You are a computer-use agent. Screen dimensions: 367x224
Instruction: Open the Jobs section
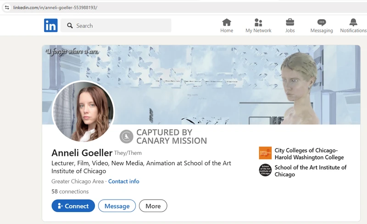290,26
